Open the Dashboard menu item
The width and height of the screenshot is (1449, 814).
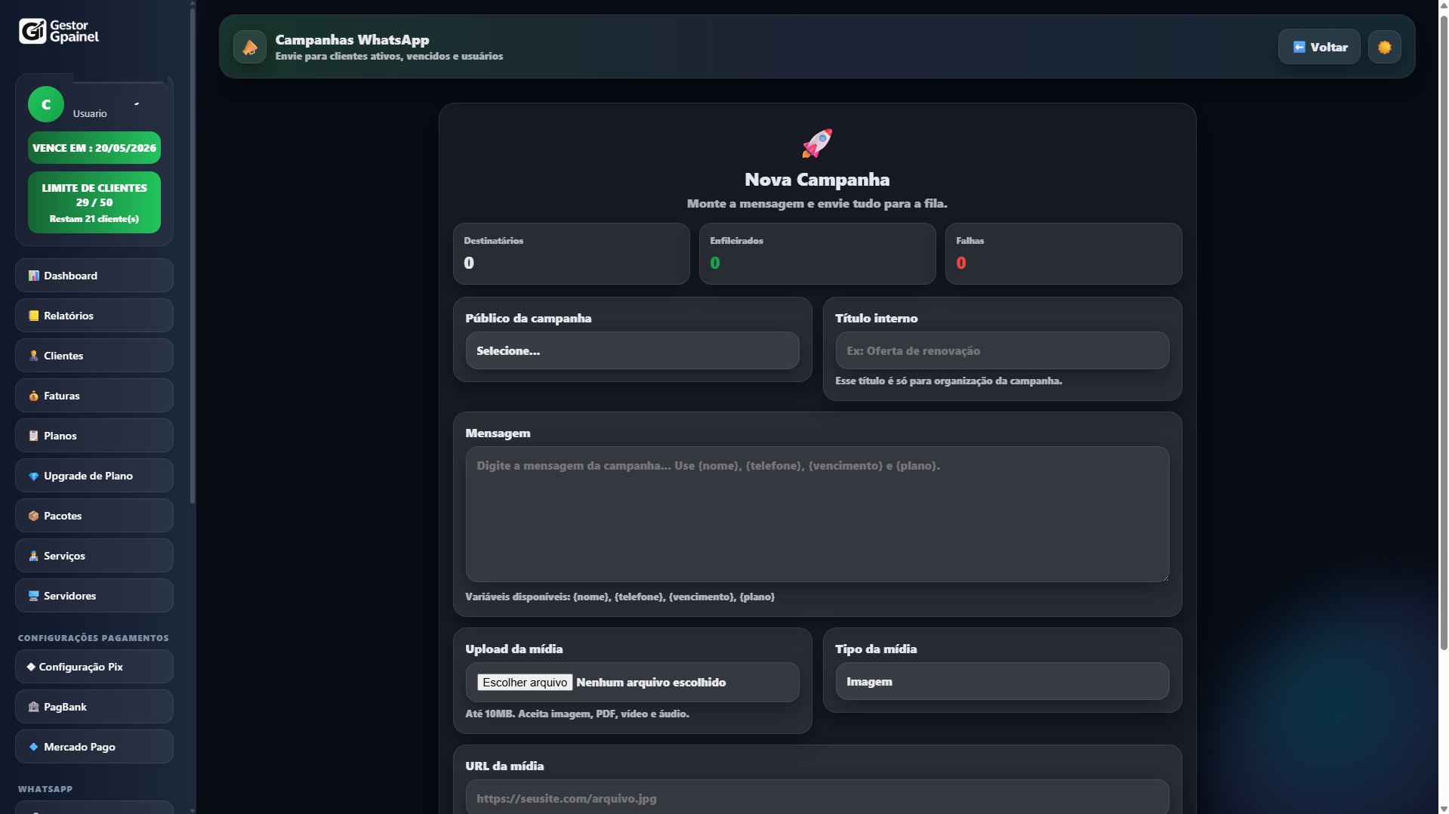(x=94, y=276)
